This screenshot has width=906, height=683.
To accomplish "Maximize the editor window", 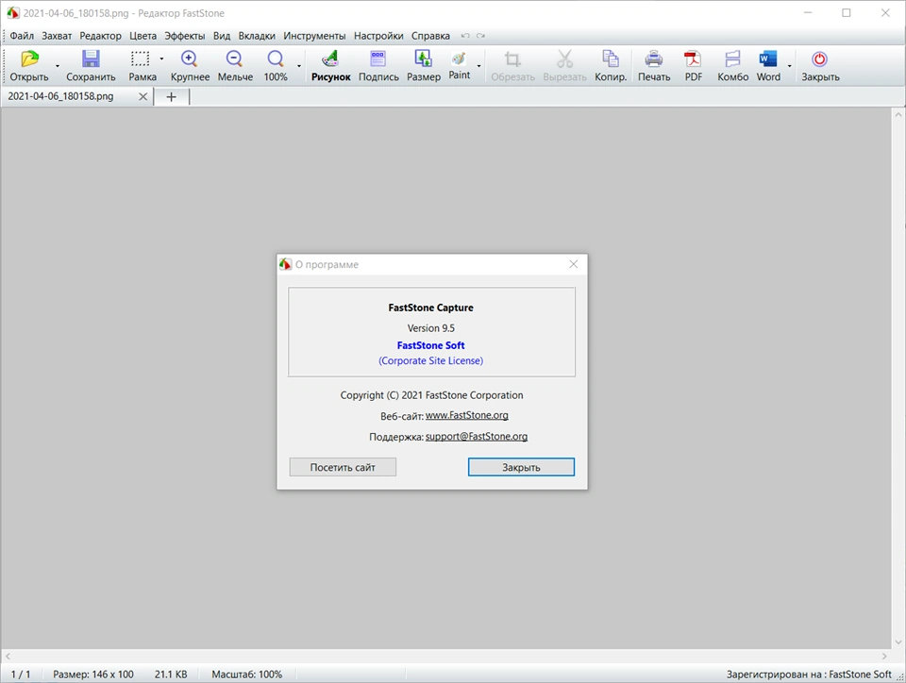I will tap(847, 12).
